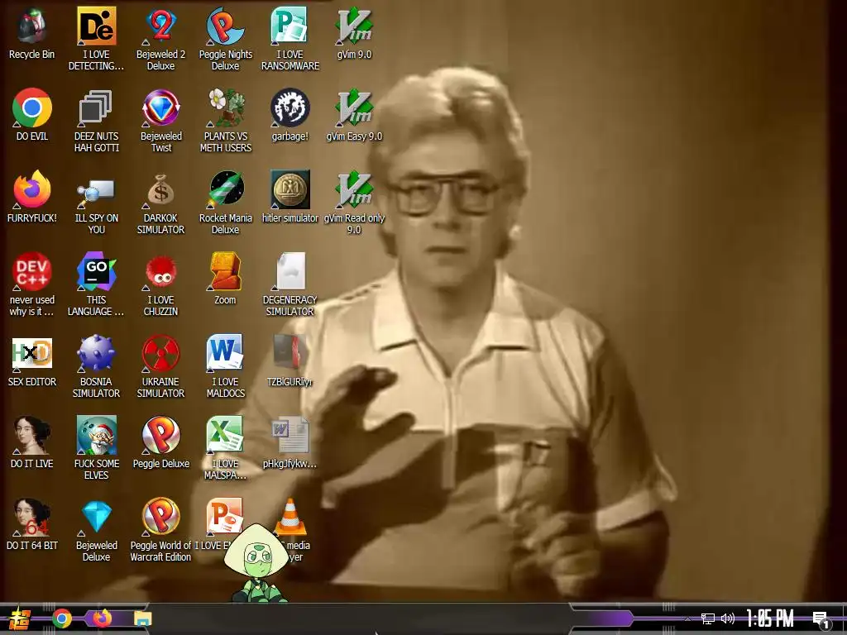The width and height of the screenshot is (847, 635).
Task: Open the notification center icon
Action: pos(821,619)
